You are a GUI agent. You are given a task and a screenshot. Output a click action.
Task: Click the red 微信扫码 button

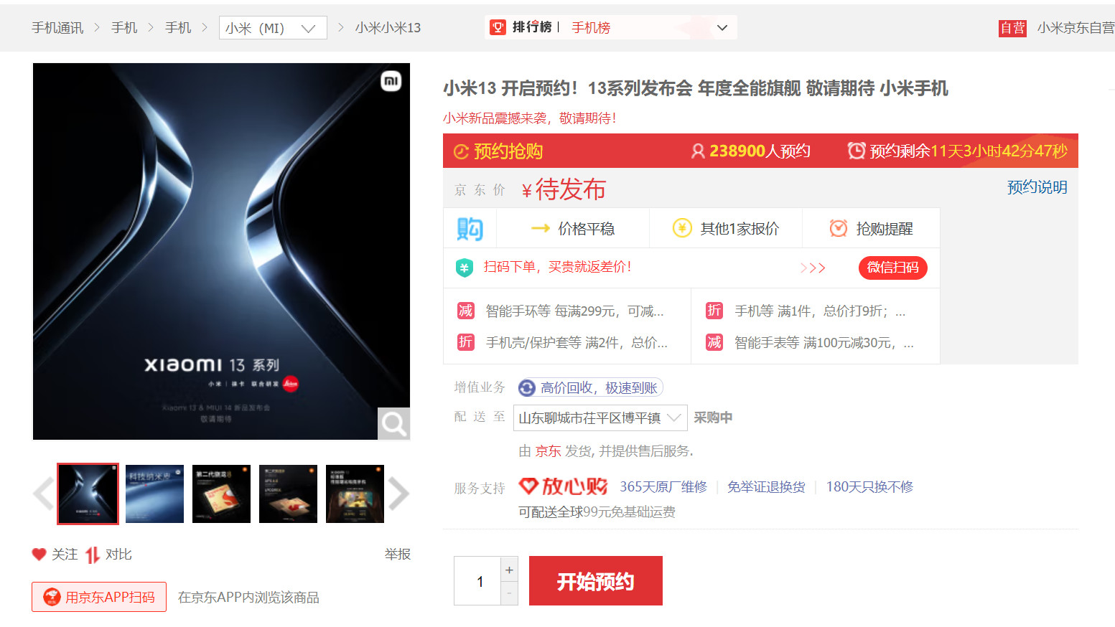[x=892, y=268]
